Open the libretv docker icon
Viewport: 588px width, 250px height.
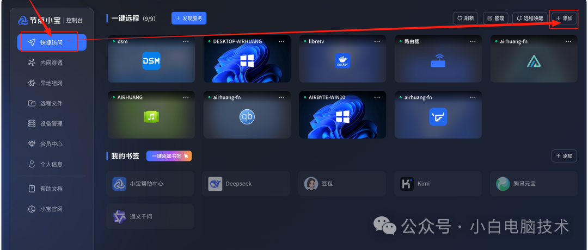coord(342,61)
